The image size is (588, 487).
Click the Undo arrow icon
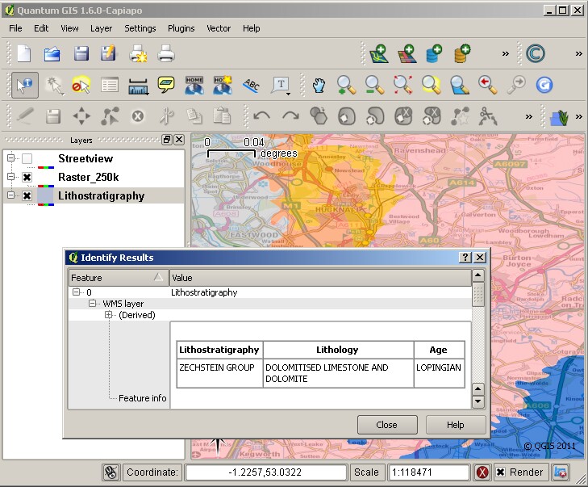pos(261,116)
